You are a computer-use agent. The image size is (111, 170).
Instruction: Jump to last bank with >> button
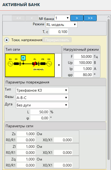(x=90, y=18)
